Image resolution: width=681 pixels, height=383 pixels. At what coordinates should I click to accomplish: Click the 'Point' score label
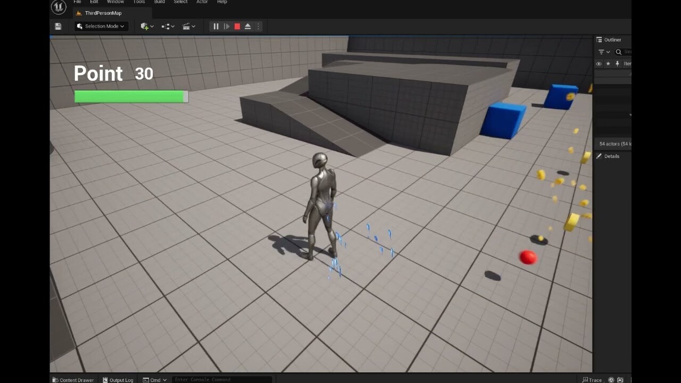98,73
